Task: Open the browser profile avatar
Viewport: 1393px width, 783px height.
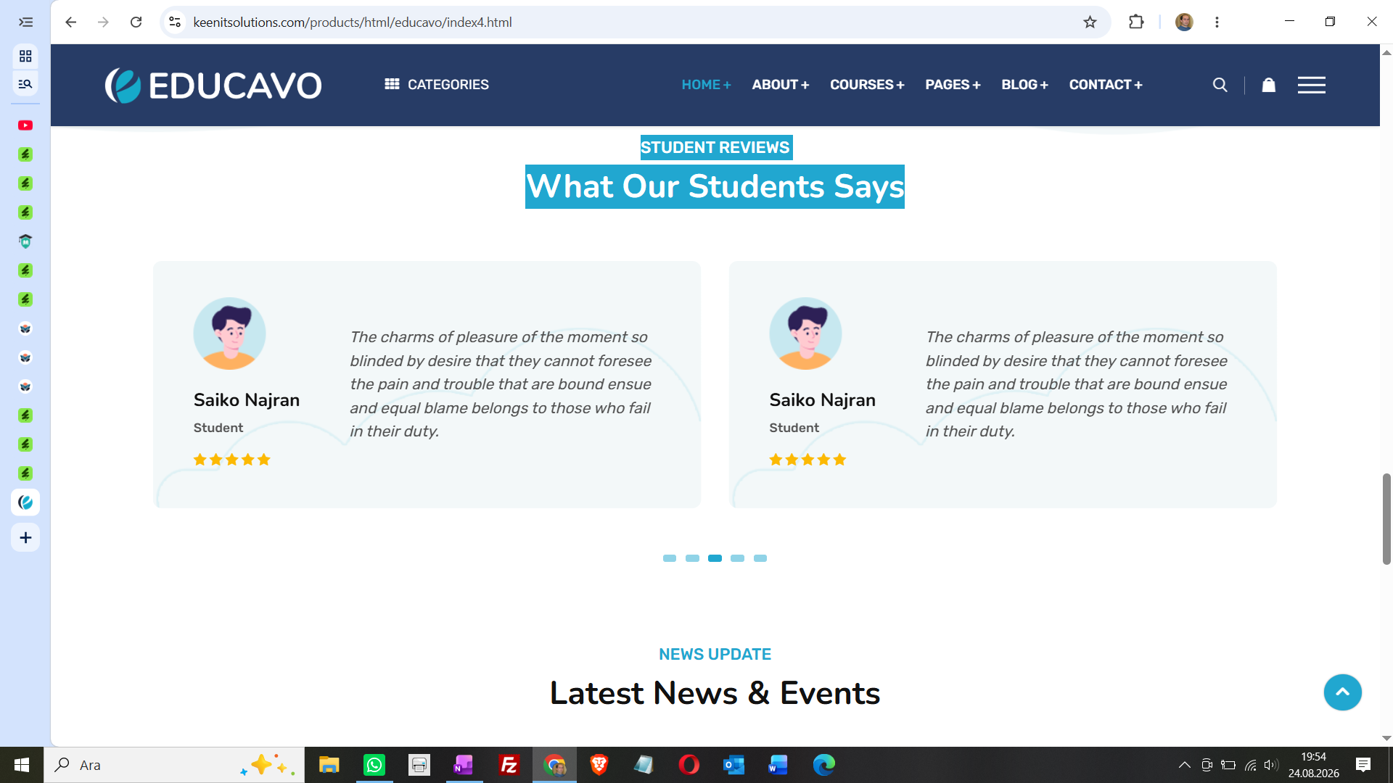Action: [1184, 22]
